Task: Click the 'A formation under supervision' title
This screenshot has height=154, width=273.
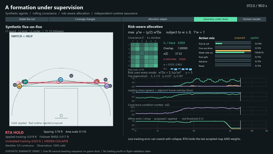Action: (x=44, y=7)
